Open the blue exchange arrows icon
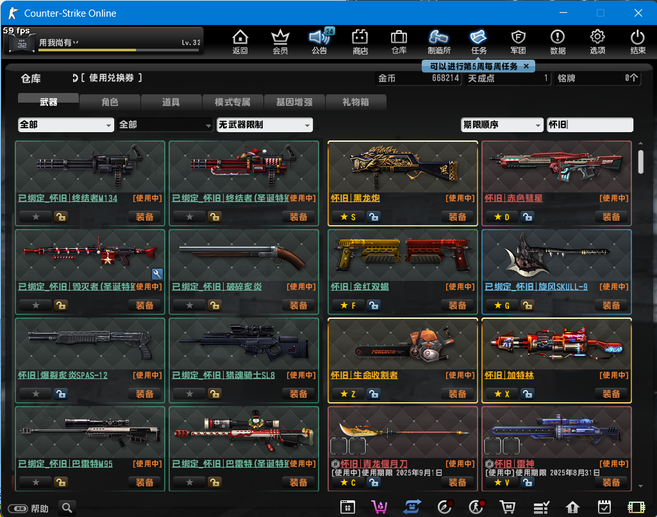Viewport: 657px width, 517px height. (x=412, y=507)
